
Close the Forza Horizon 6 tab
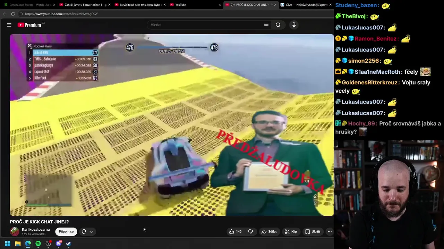coord(109,5)
